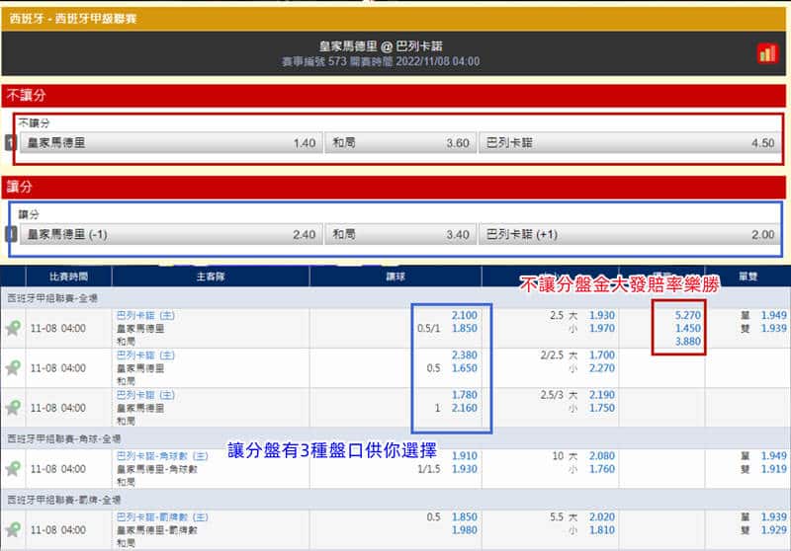791x551 pixels.
Task: Select 皇家馬德里 1.40 no-handicap bet
Action: click(x=171, y=143)
